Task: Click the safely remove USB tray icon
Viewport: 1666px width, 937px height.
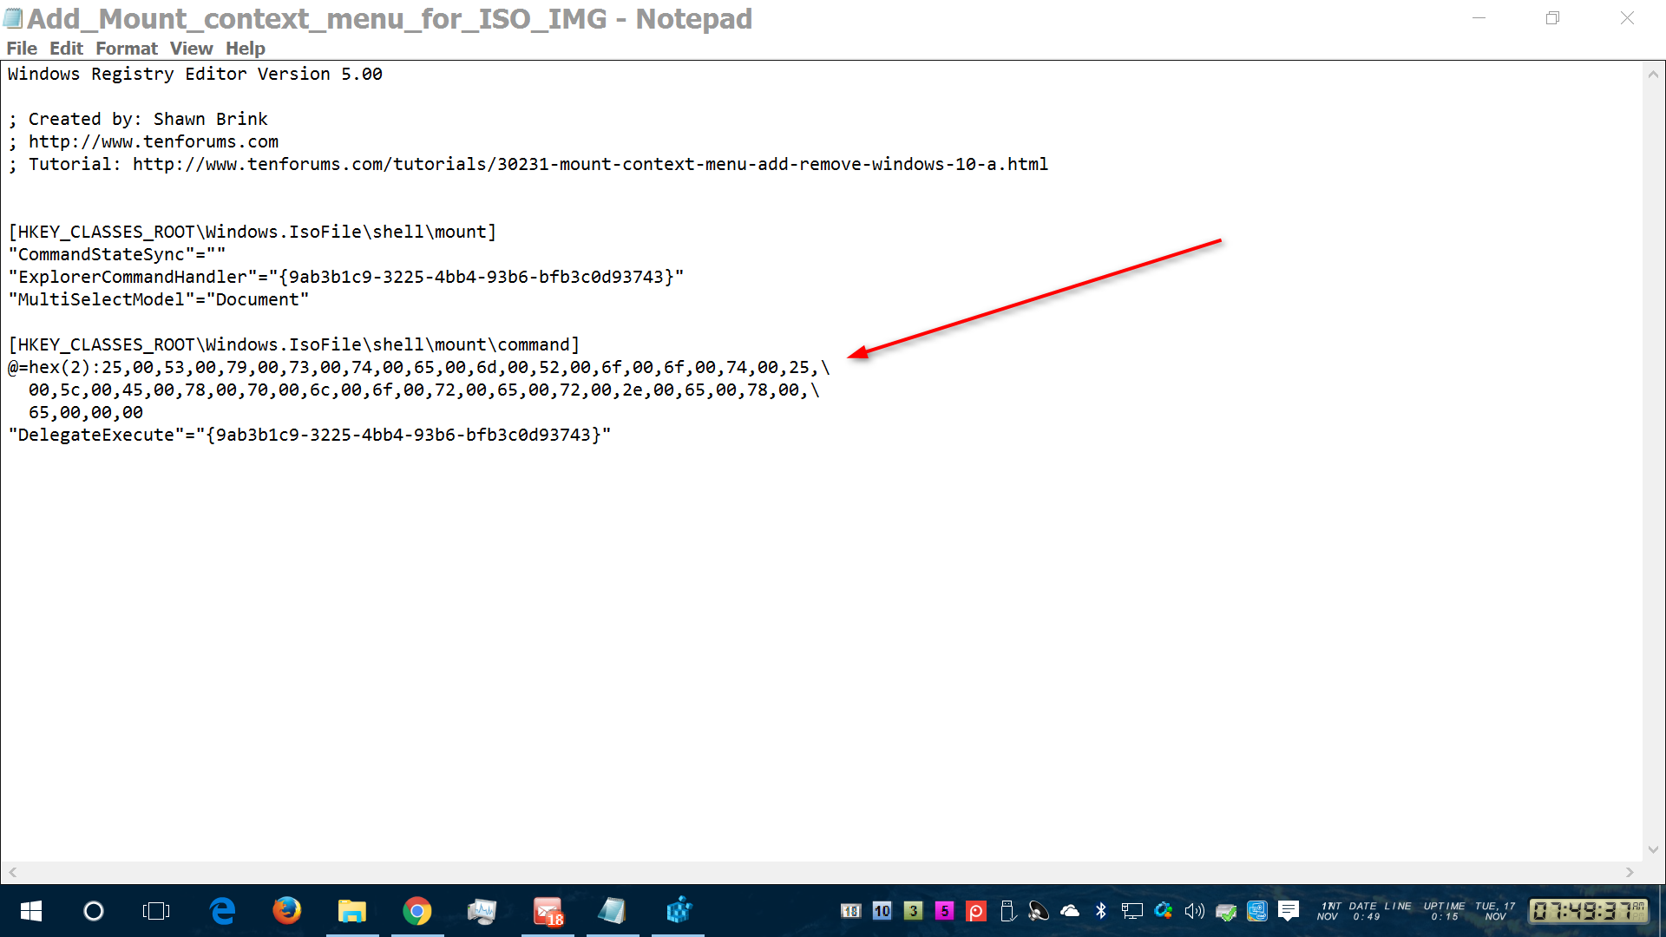Action: pos(1007,911)
